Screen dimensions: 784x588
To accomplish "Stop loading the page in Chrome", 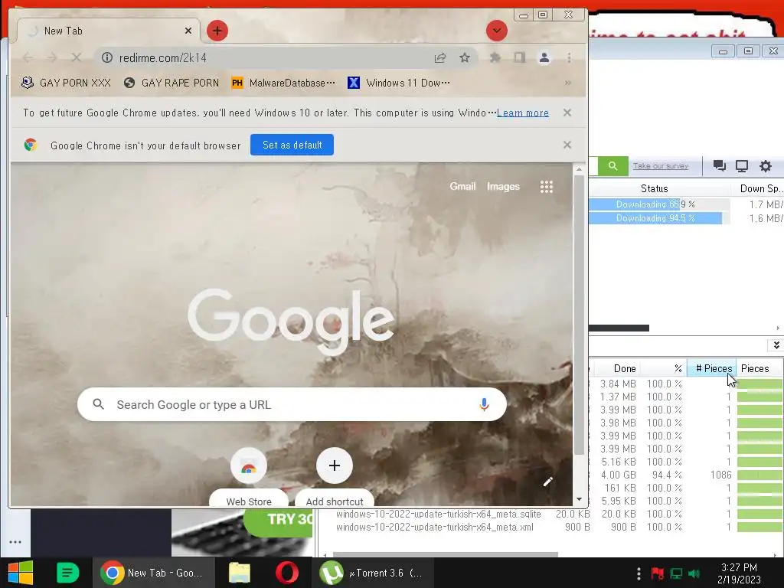I will point(76,58).
